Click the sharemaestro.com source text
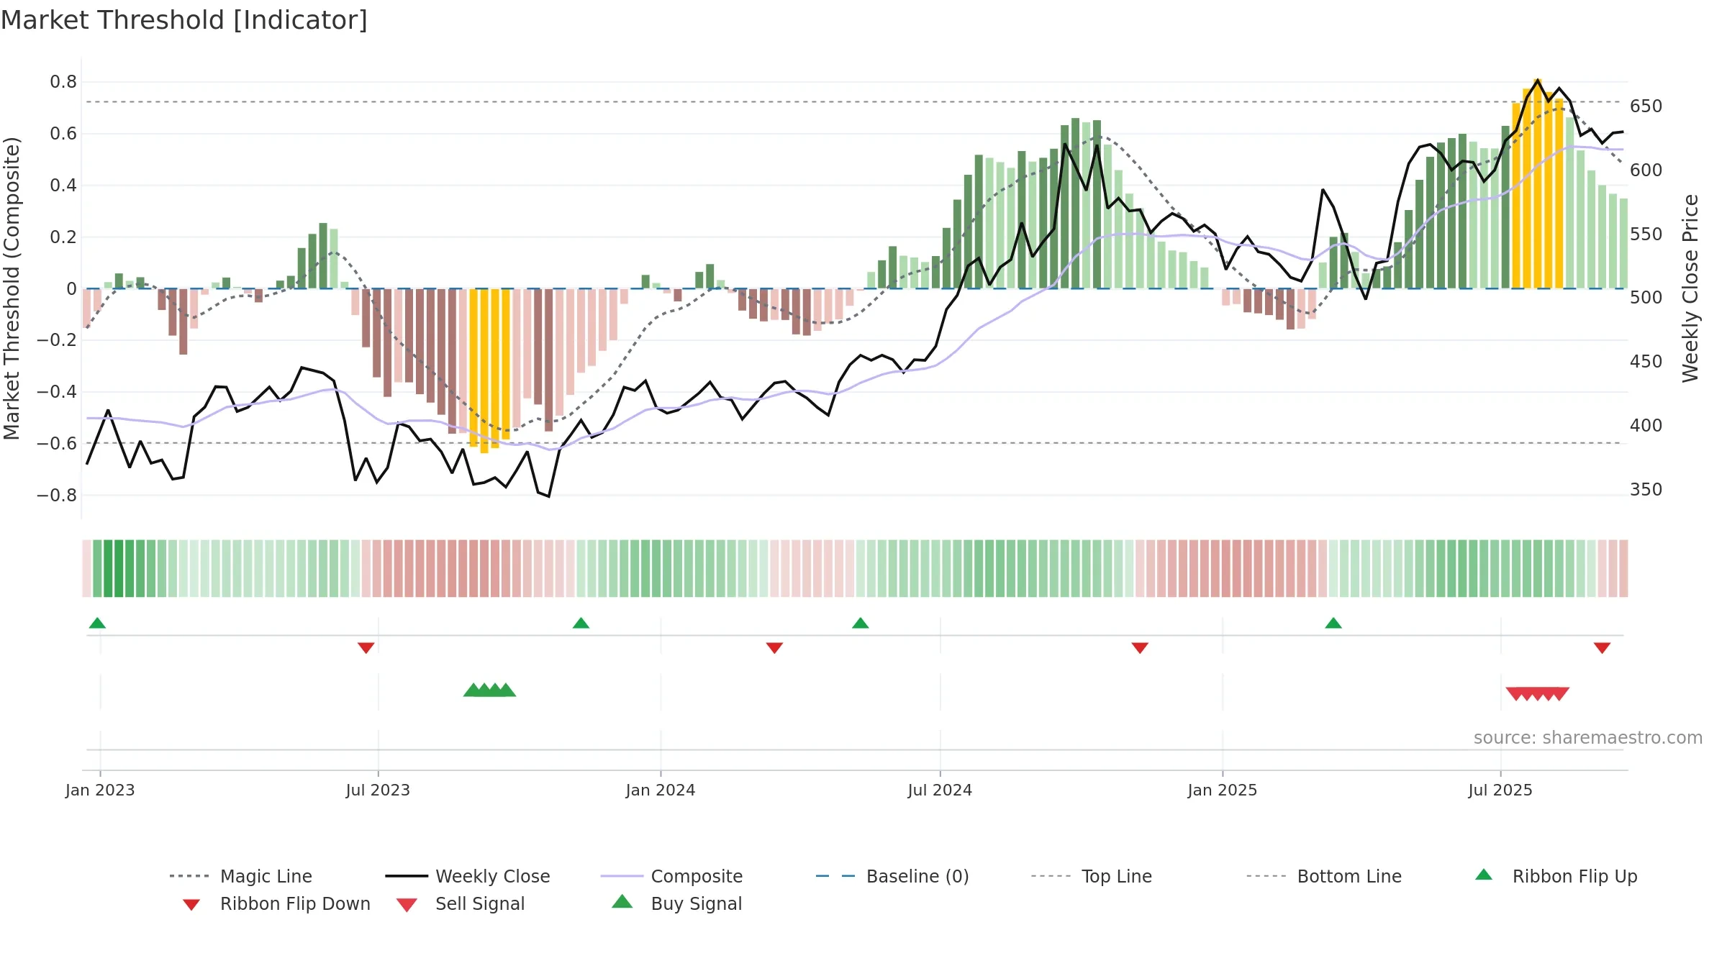Image resolution: width=1727 pixels, height=971 pixels. coord(1588,738)
